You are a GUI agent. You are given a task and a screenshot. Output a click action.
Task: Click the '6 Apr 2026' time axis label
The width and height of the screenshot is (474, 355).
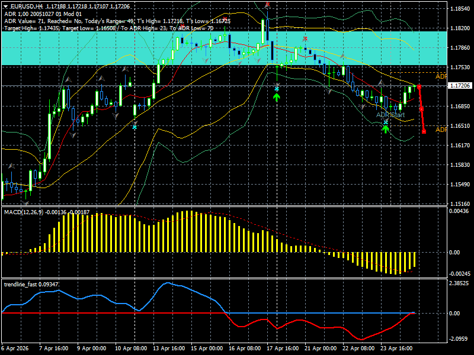(15, 348)
